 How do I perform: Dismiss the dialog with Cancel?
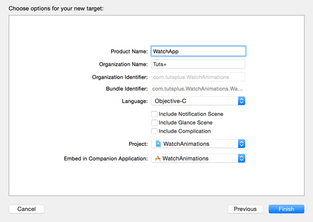pyautogui.click(x=27, y=209)
